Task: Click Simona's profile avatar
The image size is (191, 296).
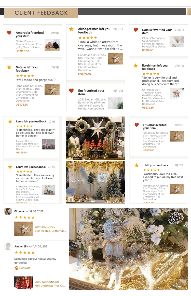Action: [8, 212]
